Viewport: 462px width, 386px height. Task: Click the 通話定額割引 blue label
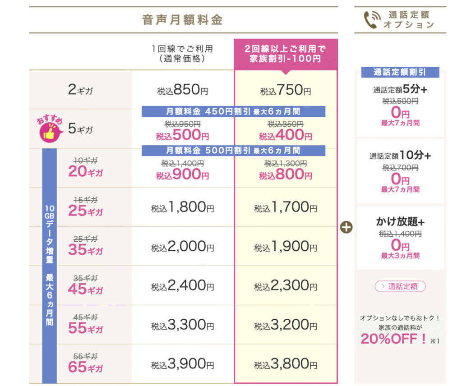400,72
